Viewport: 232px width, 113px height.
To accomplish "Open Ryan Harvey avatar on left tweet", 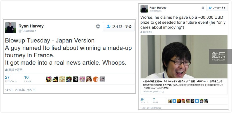I will [10, 28].
